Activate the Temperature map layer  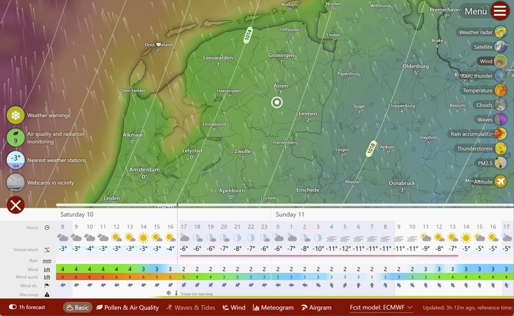(x=501, y=90)
